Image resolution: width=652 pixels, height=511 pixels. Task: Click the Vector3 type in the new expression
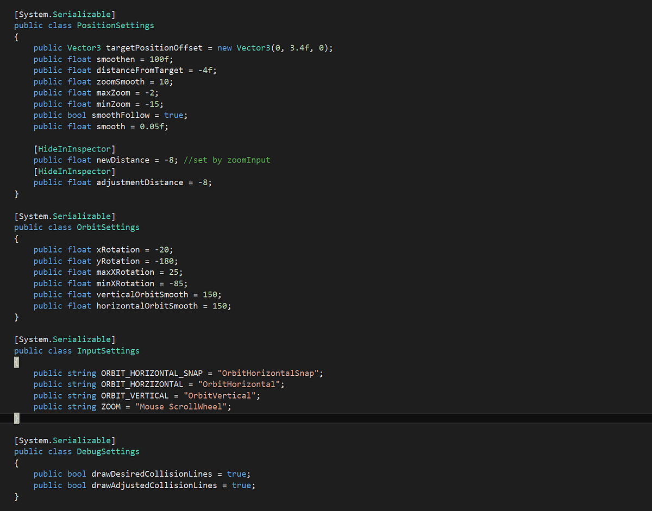coord(253,47)
